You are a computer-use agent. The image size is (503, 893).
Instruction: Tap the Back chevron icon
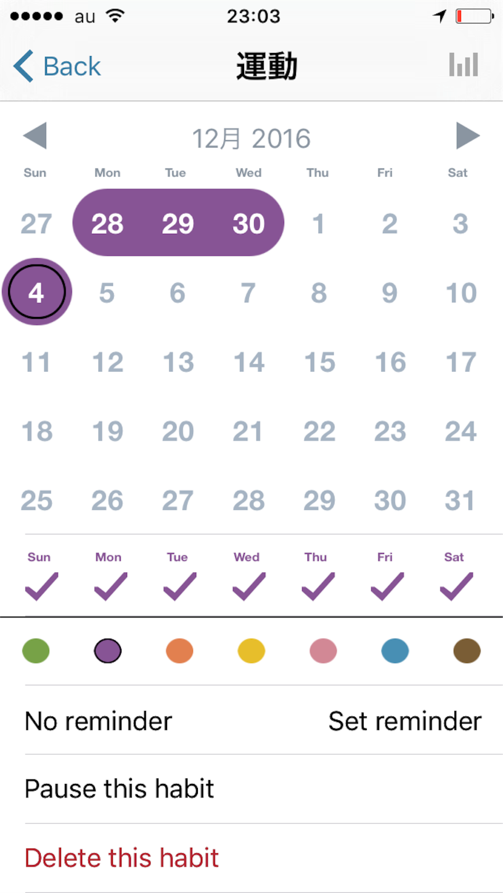[23, 66]
